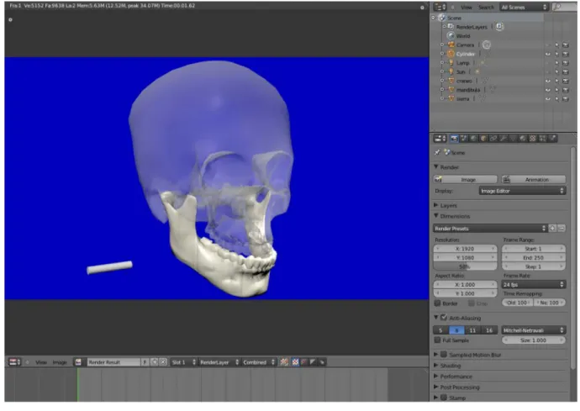Screen dimensions: 580x411
Task: Open the Frame Rate 24 fps dropdown
Action: (x=534, y=284)
